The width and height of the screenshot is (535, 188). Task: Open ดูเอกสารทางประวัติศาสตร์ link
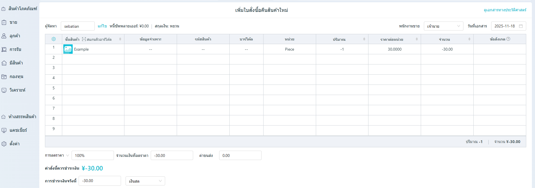tap(505, 10)
